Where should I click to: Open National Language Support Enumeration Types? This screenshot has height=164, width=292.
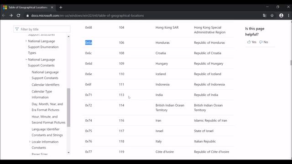43,47
